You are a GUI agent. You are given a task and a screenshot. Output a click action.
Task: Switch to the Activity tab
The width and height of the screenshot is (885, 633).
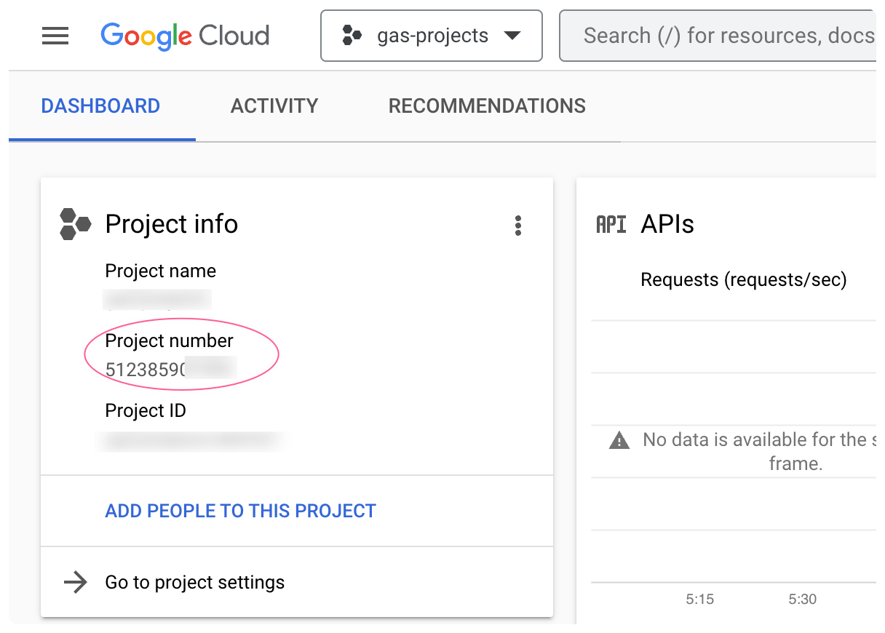point(274,106)
